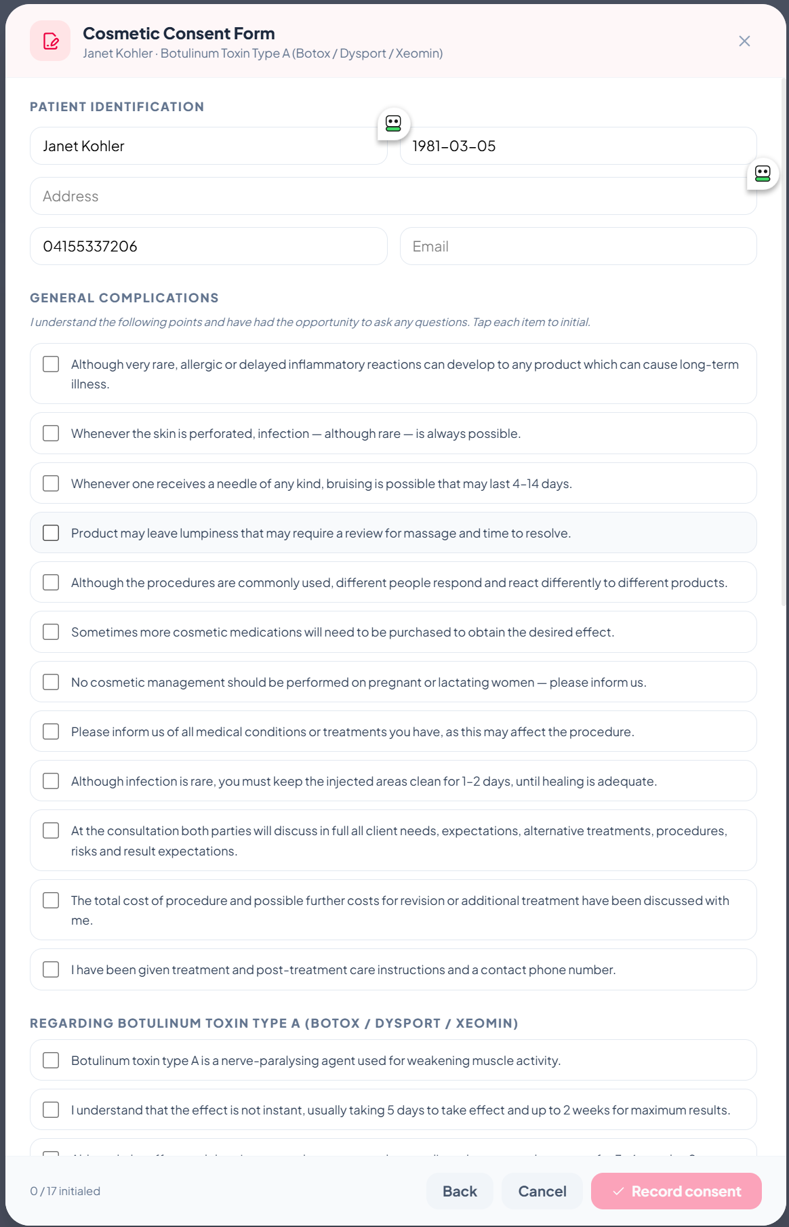Check the pregnant or lactating women item
Viewport: 789px width, 1227px height.
(51, 682)
